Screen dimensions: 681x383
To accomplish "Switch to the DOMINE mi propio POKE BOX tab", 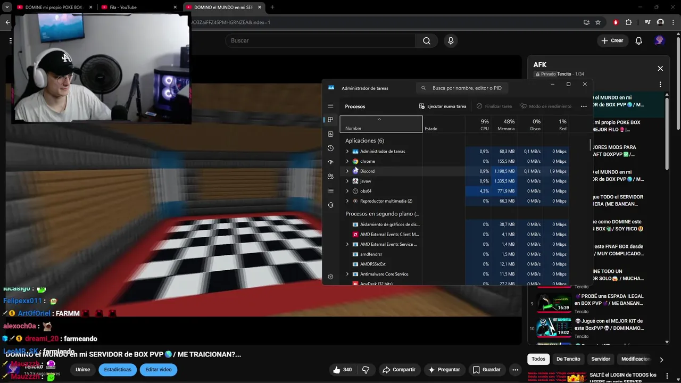I will [x=53, y=7].
